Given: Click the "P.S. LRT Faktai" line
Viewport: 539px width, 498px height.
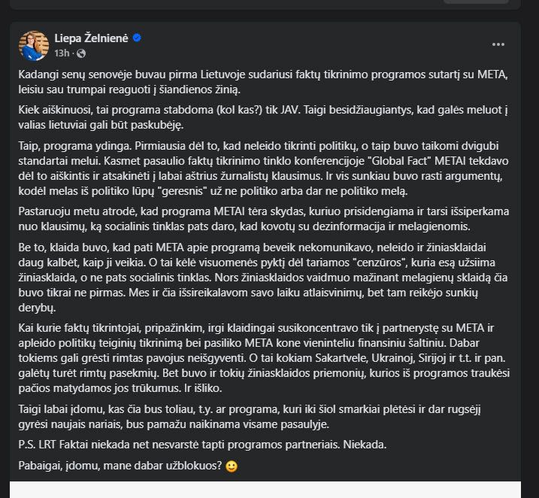Looking at the screenshot, I should coord(202,445).
